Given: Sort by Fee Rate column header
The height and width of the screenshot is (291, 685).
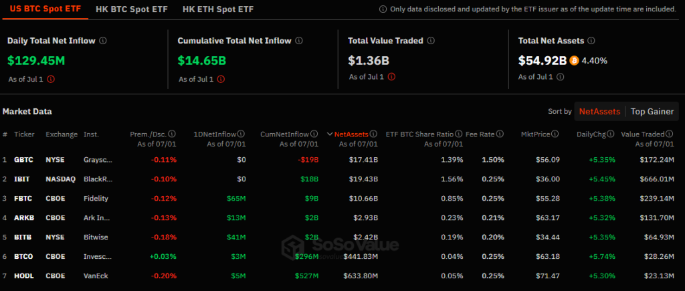Looking at the screenshot, I should pyautogui.click(x=480, y=134).
